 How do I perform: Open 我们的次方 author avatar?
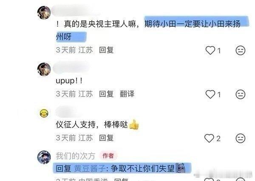[x=44, y=157]
